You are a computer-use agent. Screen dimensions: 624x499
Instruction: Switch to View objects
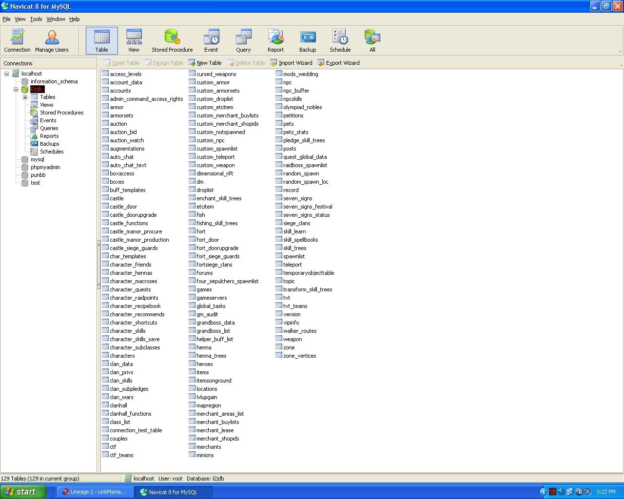point(134,40)
